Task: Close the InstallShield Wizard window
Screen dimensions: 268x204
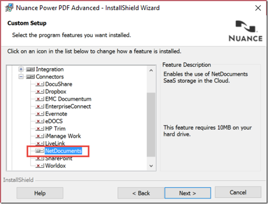Action: point(258,8)
